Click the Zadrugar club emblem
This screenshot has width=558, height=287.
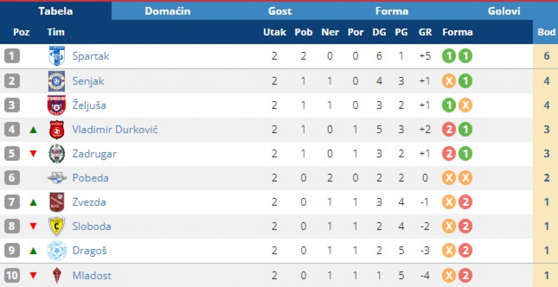[57, 154]
